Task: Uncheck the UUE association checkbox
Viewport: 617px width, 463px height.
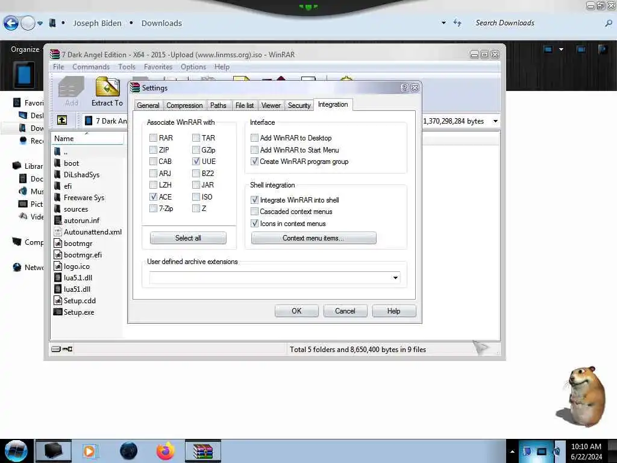Action: click(196, 161)
